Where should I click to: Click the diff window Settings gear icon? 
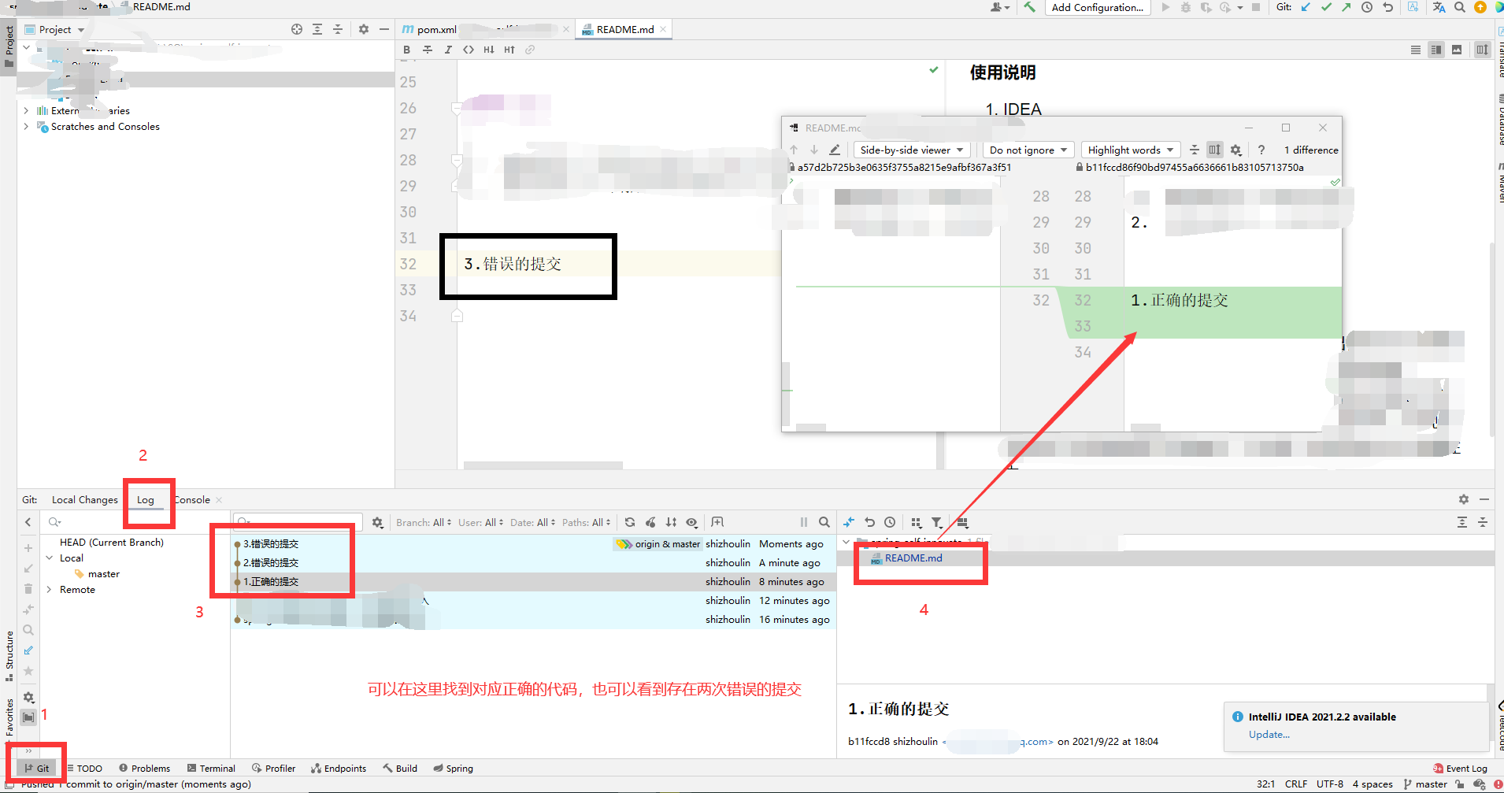[x=1235, y=150]
